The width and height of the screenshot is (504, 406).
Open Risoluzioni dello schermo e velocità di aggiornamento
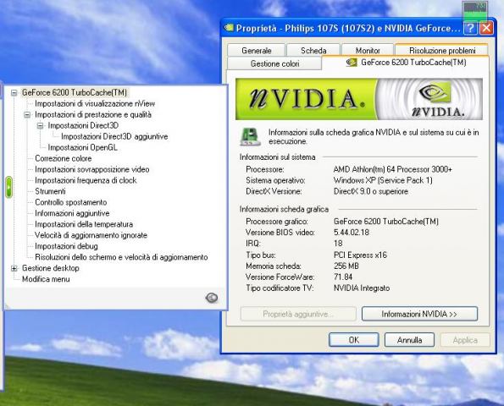[x=121, y=257]
